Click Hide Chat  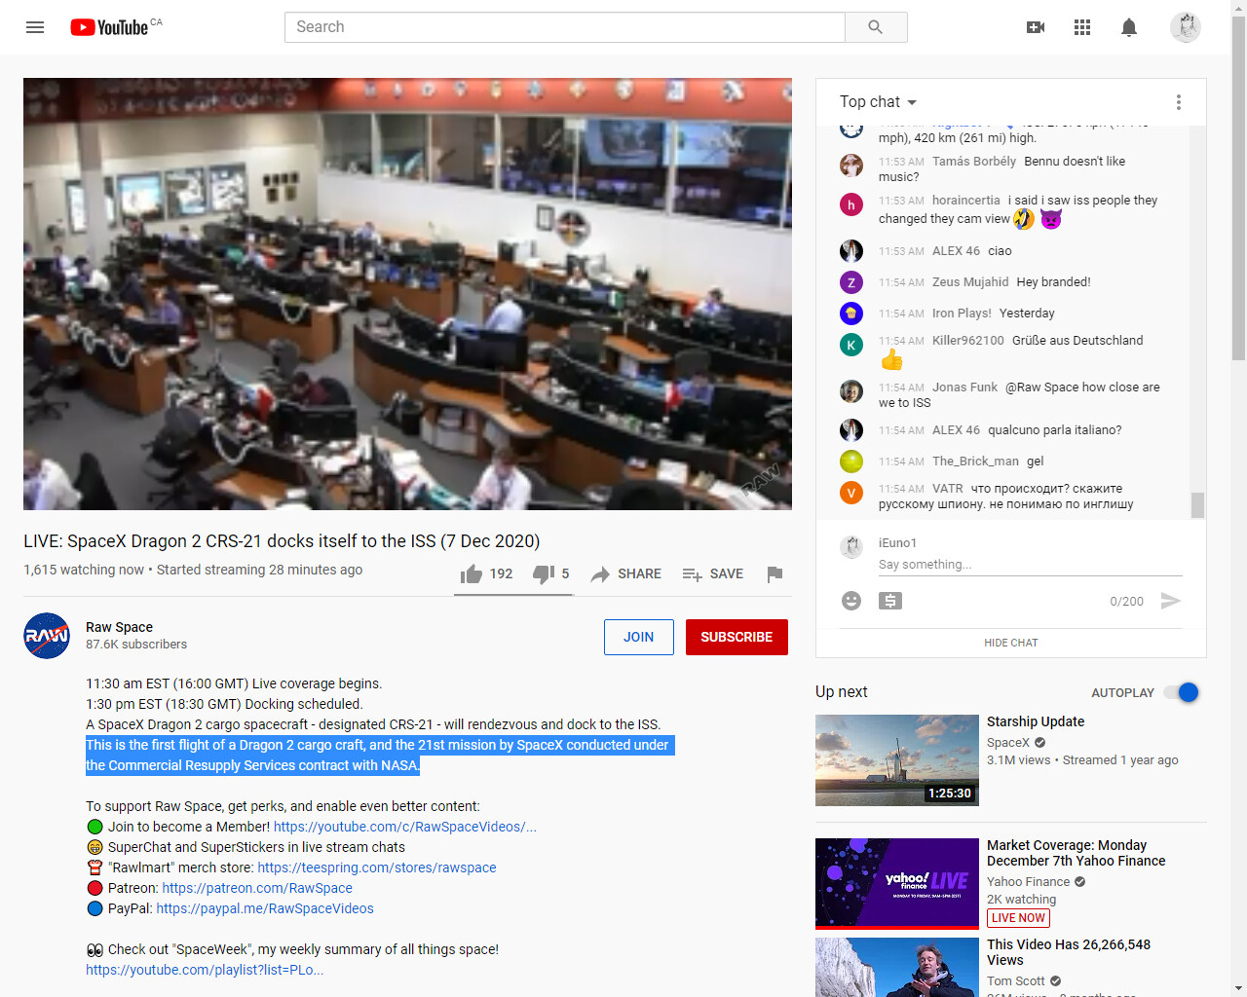1011,643
